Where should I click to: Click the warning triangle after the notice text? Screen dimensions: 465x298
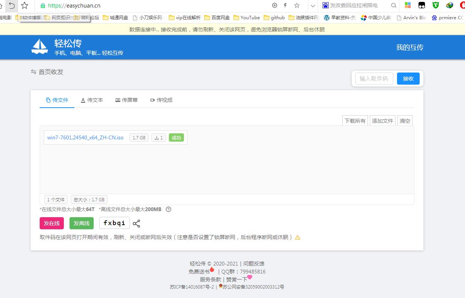pos(298,237)
